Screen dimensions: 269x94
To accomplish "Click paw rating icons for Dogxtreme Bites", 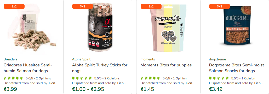I will pyautogui.click(x=219, y=78).
